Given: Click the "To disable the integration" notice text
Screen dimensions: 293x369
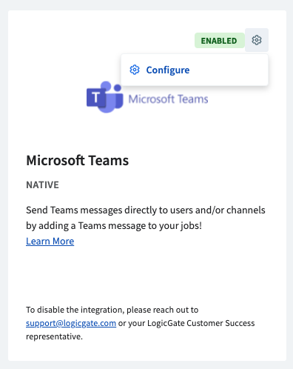Looking at the screenshot, I should (112, 310).
